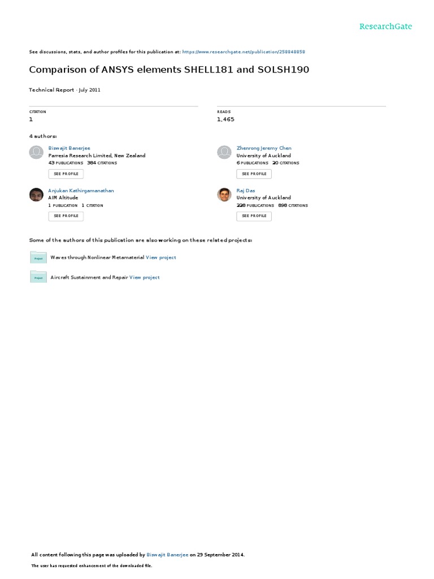Click the Waves through Nonlinear Metamaterial project icon

tap(38, 258)
